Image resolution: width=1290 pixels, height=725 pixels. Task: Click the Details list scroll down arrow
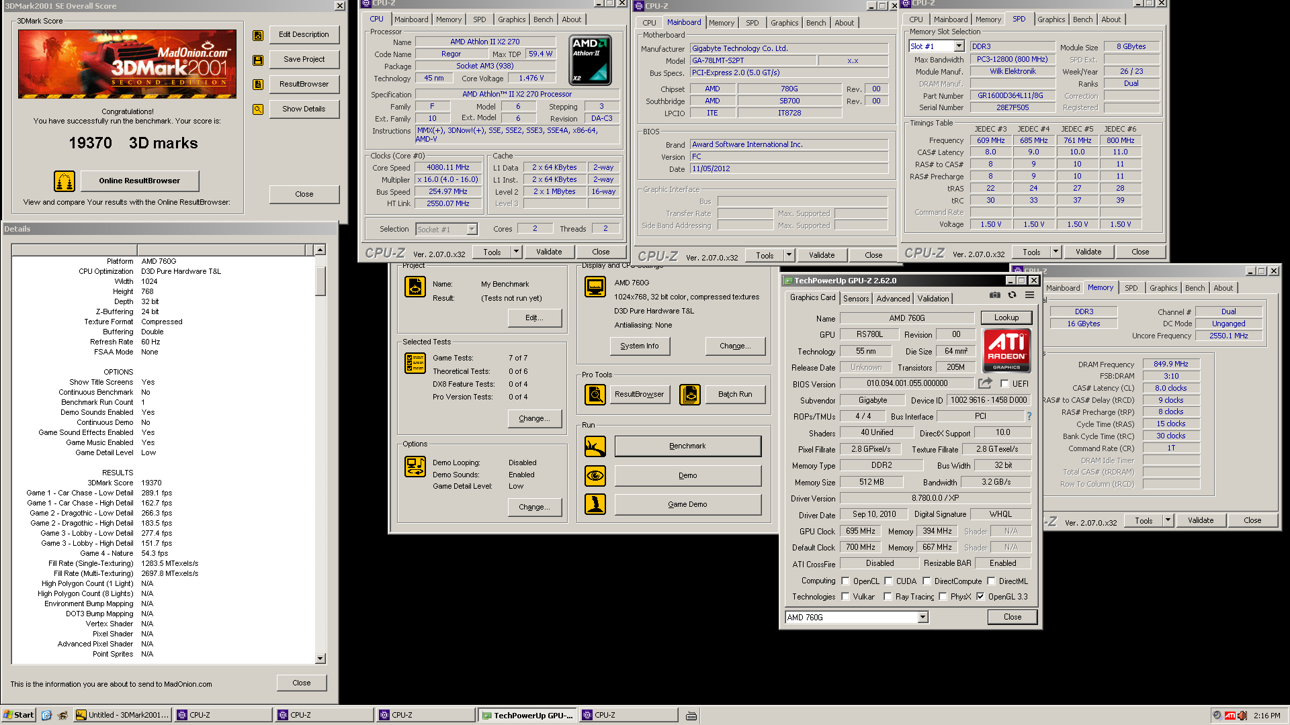coord(320,659)
